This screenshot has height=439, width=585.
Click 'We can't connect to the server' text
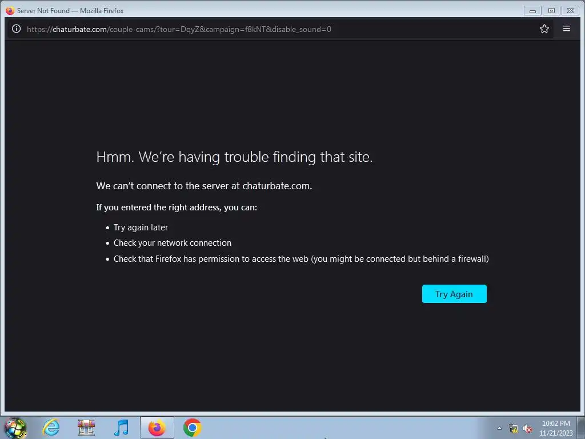click(204, 186)
